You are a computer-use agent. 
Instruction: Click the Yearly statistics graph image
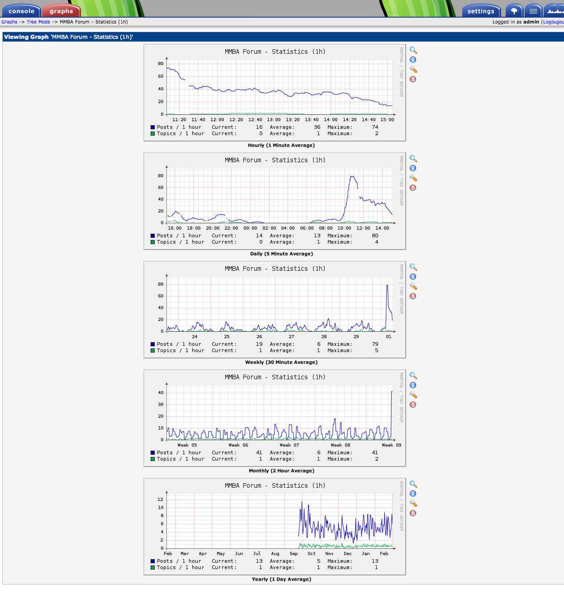(275, 527)
